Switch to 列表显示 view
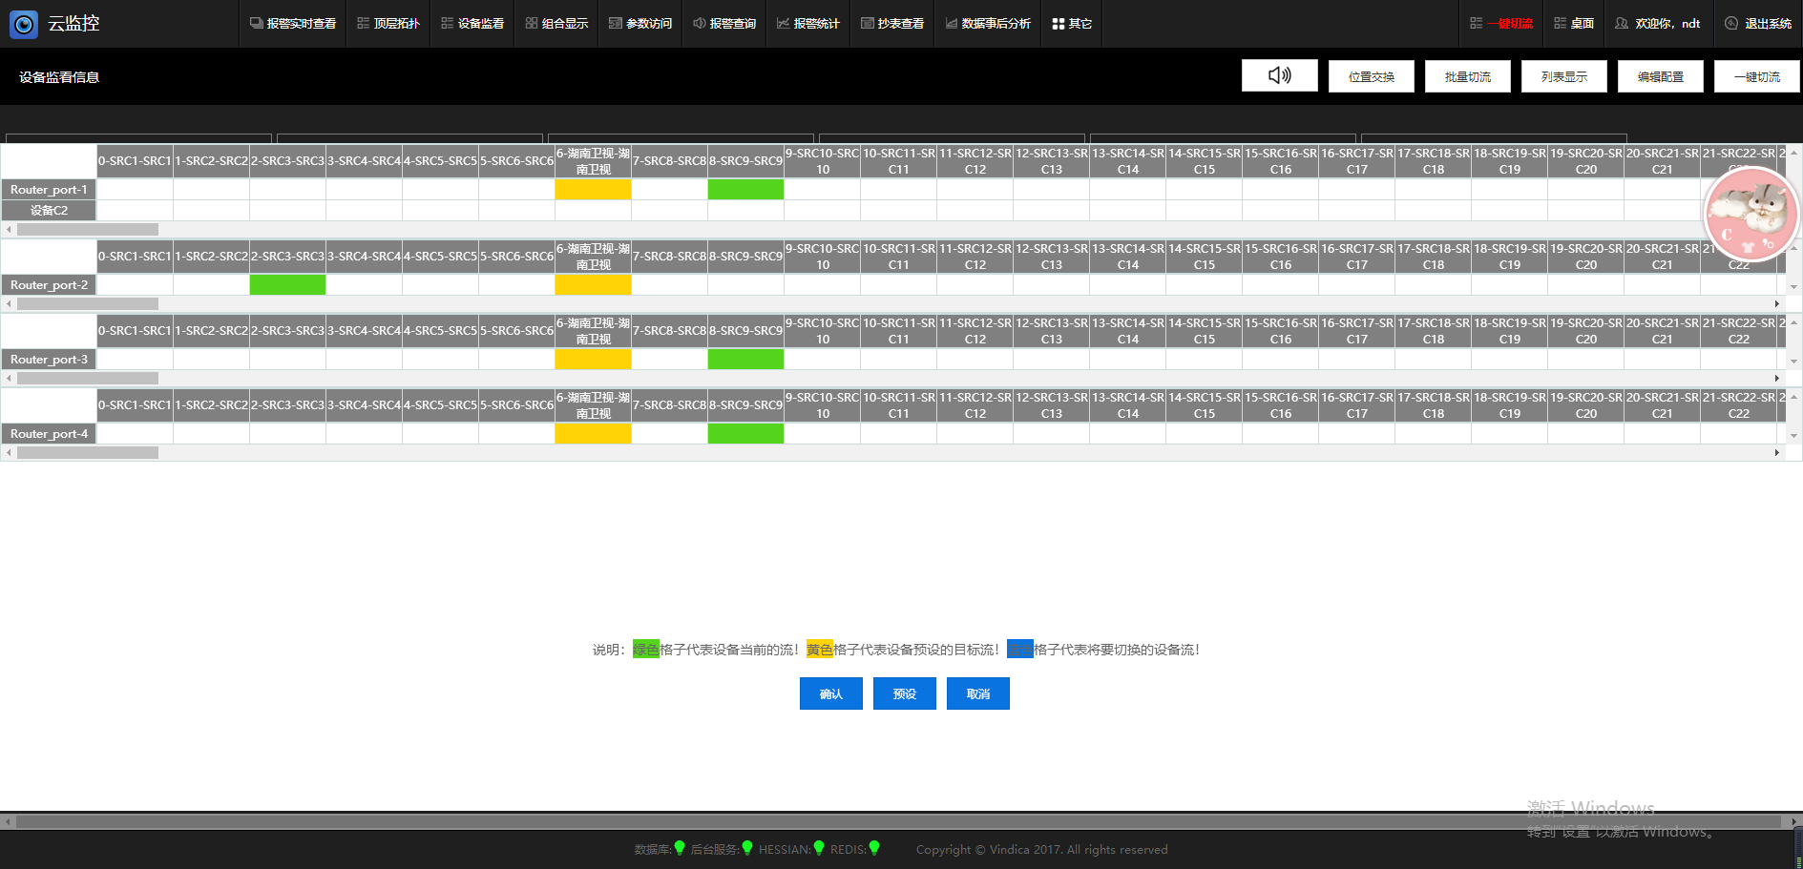Image resolution: width=1803 pixels, height=869 pixels. tap(1563, 76)
